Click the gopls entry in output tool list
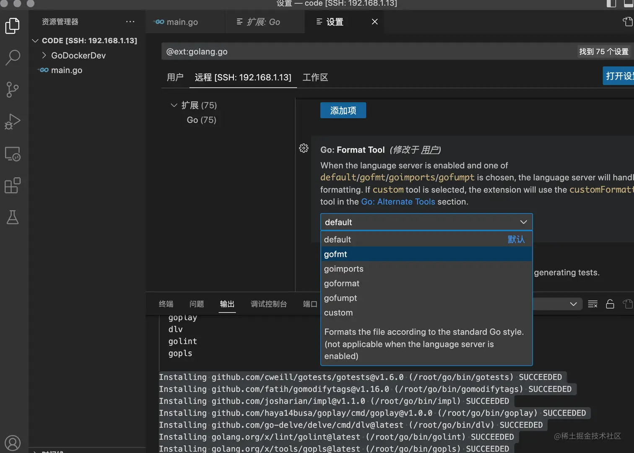The width and height of the screenshot is (634, 453). [180, 353]
